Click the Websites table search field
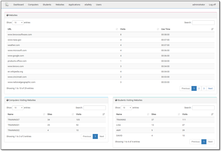Image resolution: width=222 pixels, height=152 pixels. (x=203, y=23)
